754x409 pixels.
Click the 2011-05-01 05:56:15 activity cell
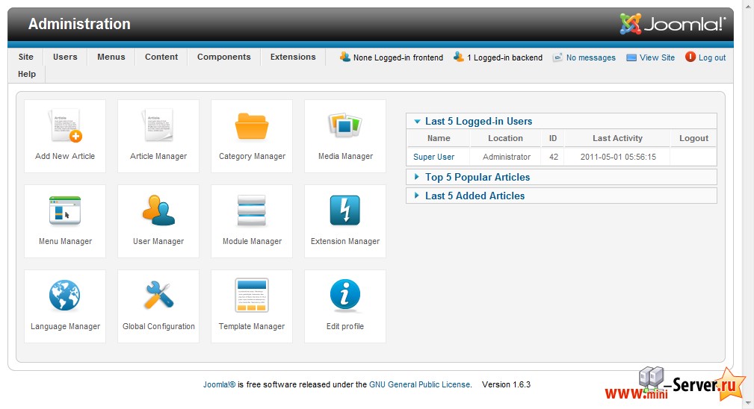[618, 157]
